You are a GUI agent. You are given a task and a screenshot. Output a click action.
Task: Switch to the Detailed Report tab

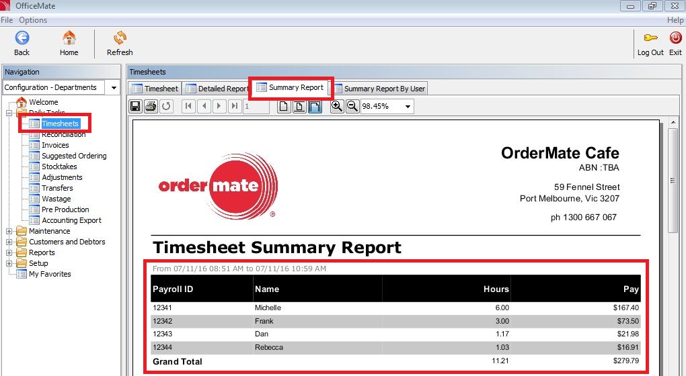pos(216,89)
